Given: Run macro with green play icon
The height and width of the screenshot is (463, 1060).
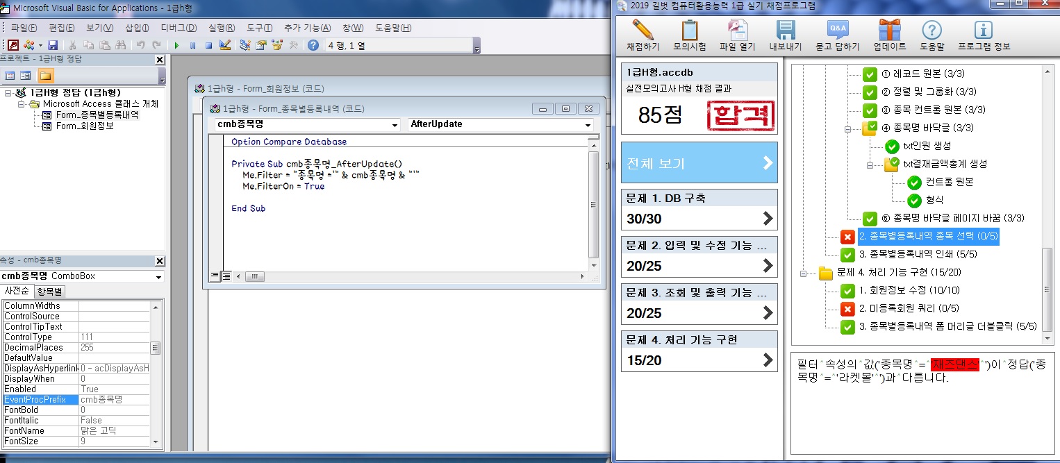Looking at the screenshot, I should tap(176, 46).
